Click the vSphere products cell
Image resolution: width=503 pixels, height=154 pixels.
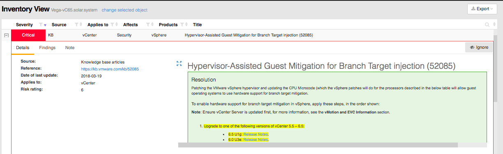click(x=159, y=35)
